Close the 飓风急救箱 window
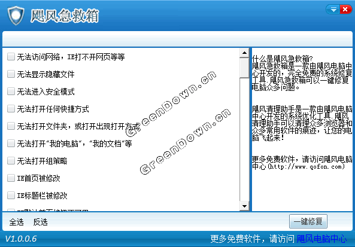355x247 pixels. (345, 10)
